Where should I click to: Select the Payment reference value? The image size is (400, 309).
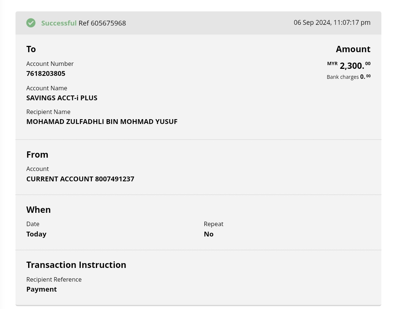point(41,289)
